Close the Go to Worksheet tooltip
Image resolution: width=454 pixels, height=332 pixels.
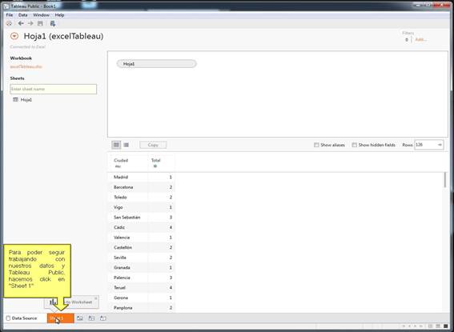click(96, 298)
